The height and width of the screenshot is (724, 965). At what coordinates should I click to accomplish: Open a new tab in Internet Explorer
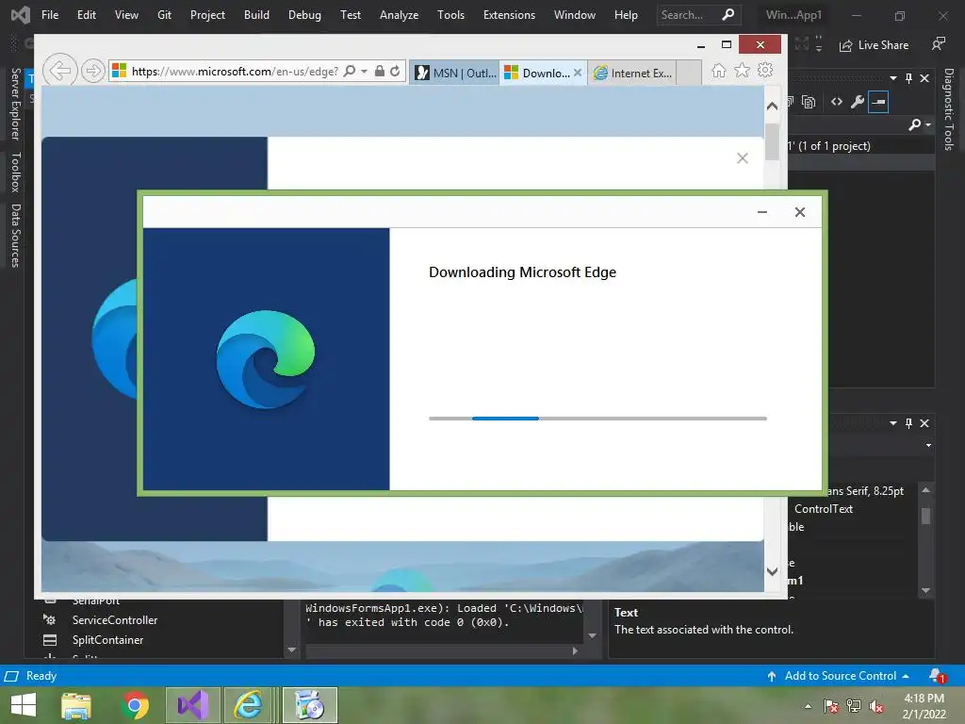[x=689, y=73]
